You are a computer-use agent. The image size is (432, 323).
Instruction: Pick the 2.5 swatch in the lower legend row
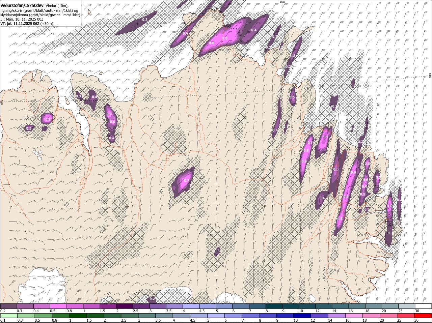tap(129, 316)
